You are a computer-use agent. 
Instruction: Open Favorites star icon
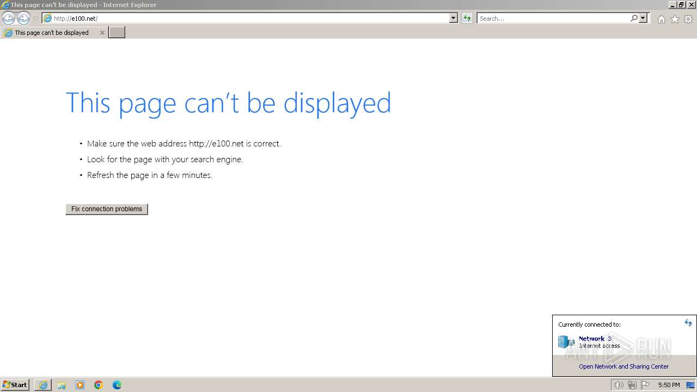(x=675, y=19)
